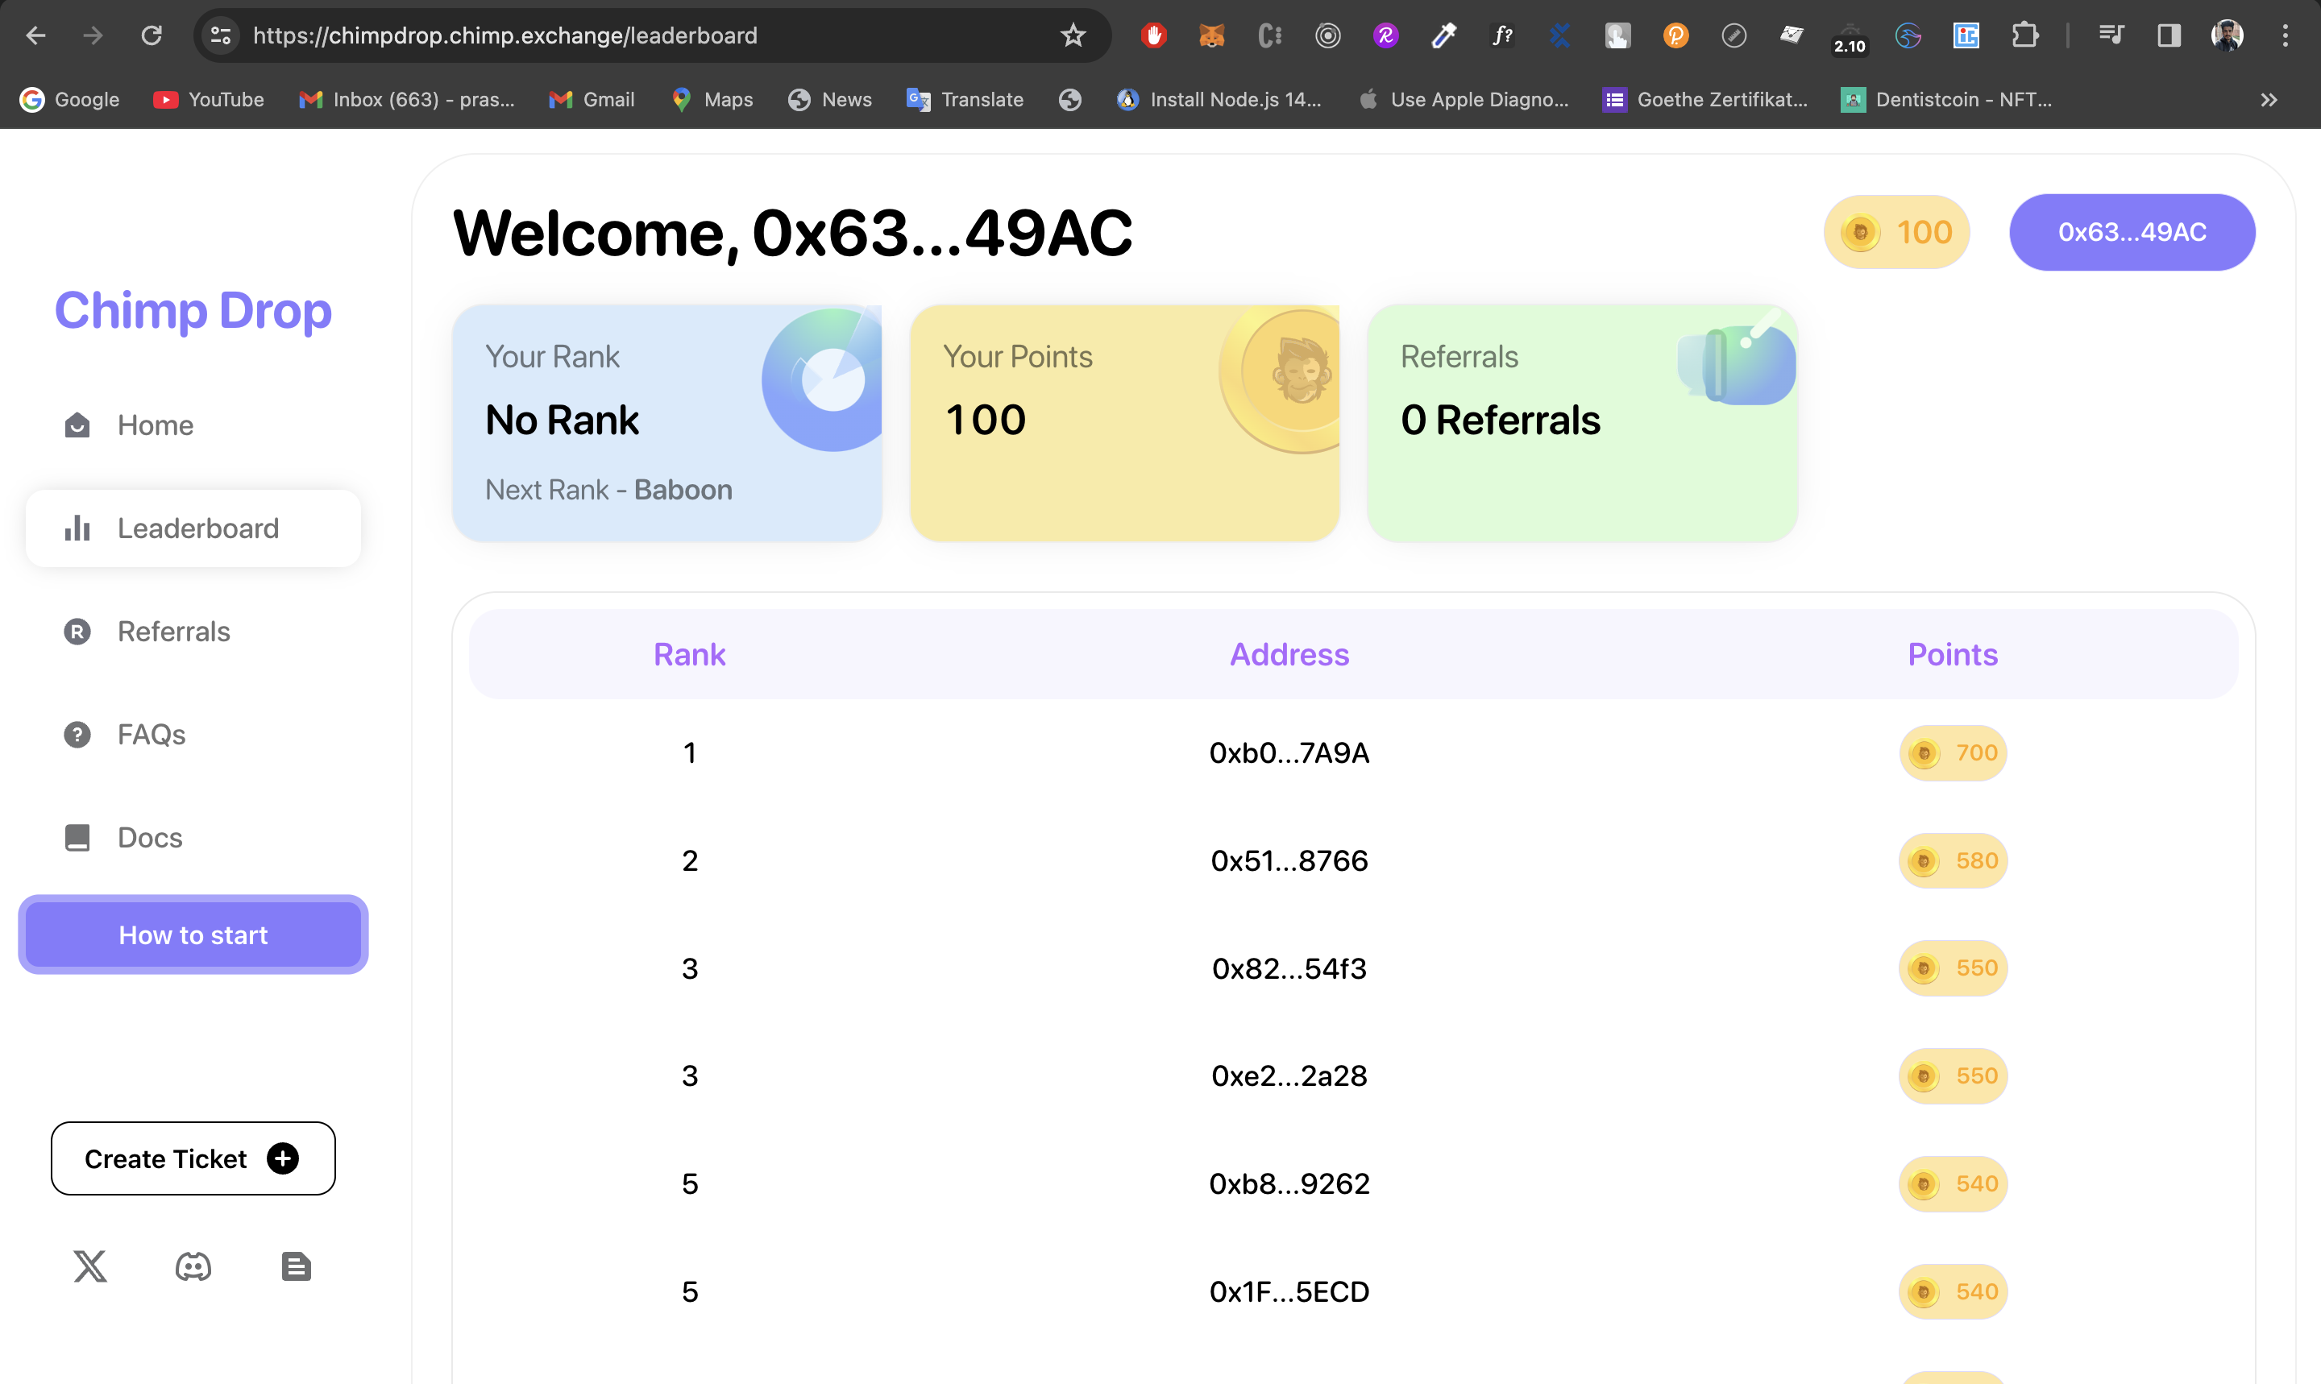Click the 100 points coin badge in header
The width and height of the screenshot is (2321, 1384).
(x=1896, y=232)
